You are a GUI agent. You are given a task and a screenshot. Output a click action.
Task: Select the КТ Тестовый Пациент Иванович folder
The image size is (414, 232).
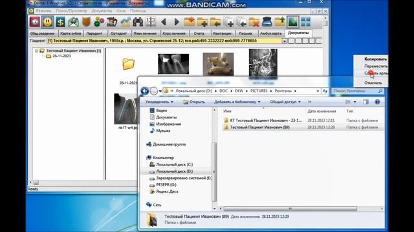[x=265, y=121]
